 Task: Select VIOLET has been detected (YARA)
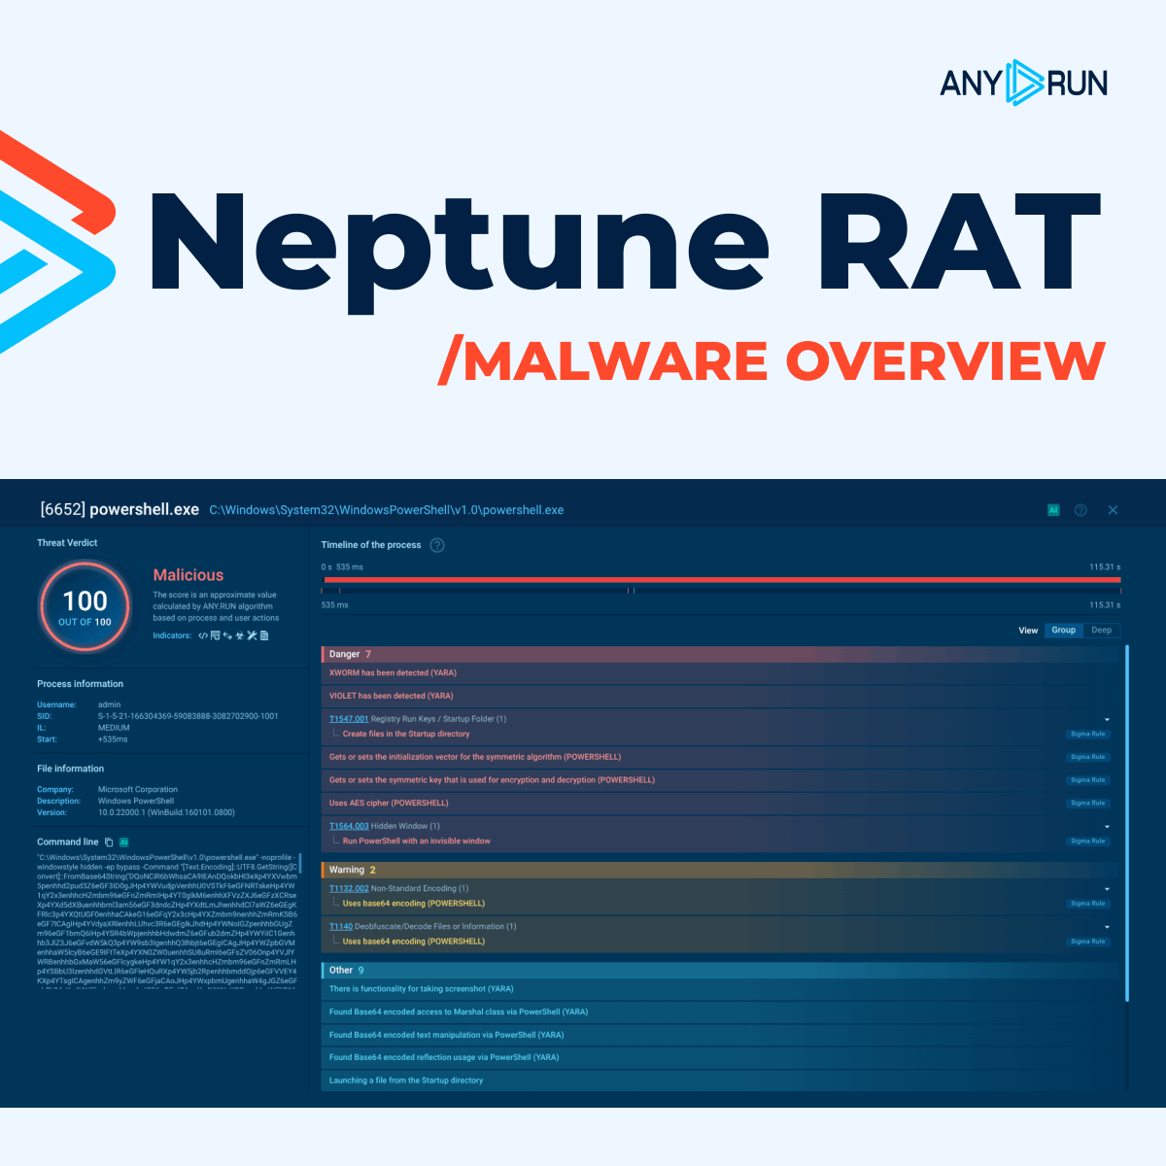pos(722,696)
